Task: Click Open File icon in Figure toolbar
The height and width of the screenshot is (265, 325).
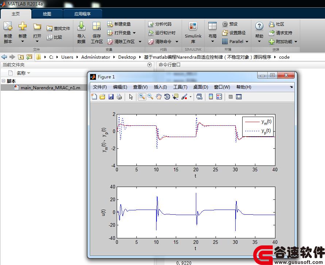Action: [102, 97]
